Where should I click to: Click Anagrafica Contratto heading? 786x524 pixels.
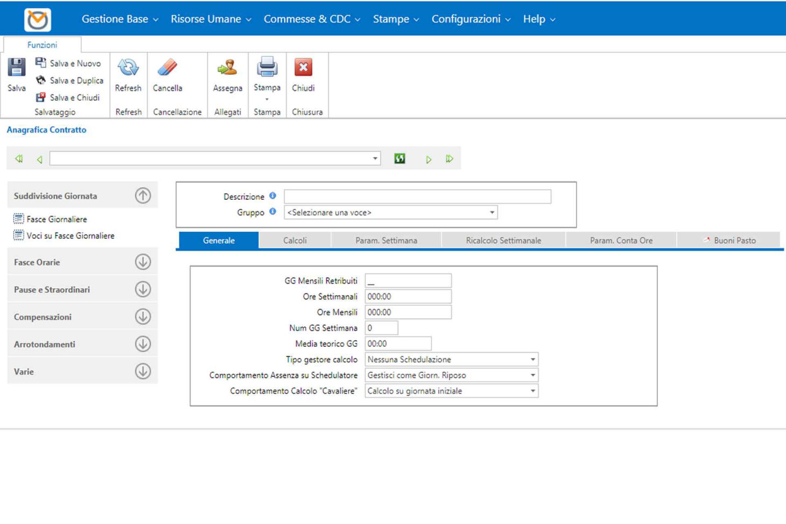click(46, 130)
